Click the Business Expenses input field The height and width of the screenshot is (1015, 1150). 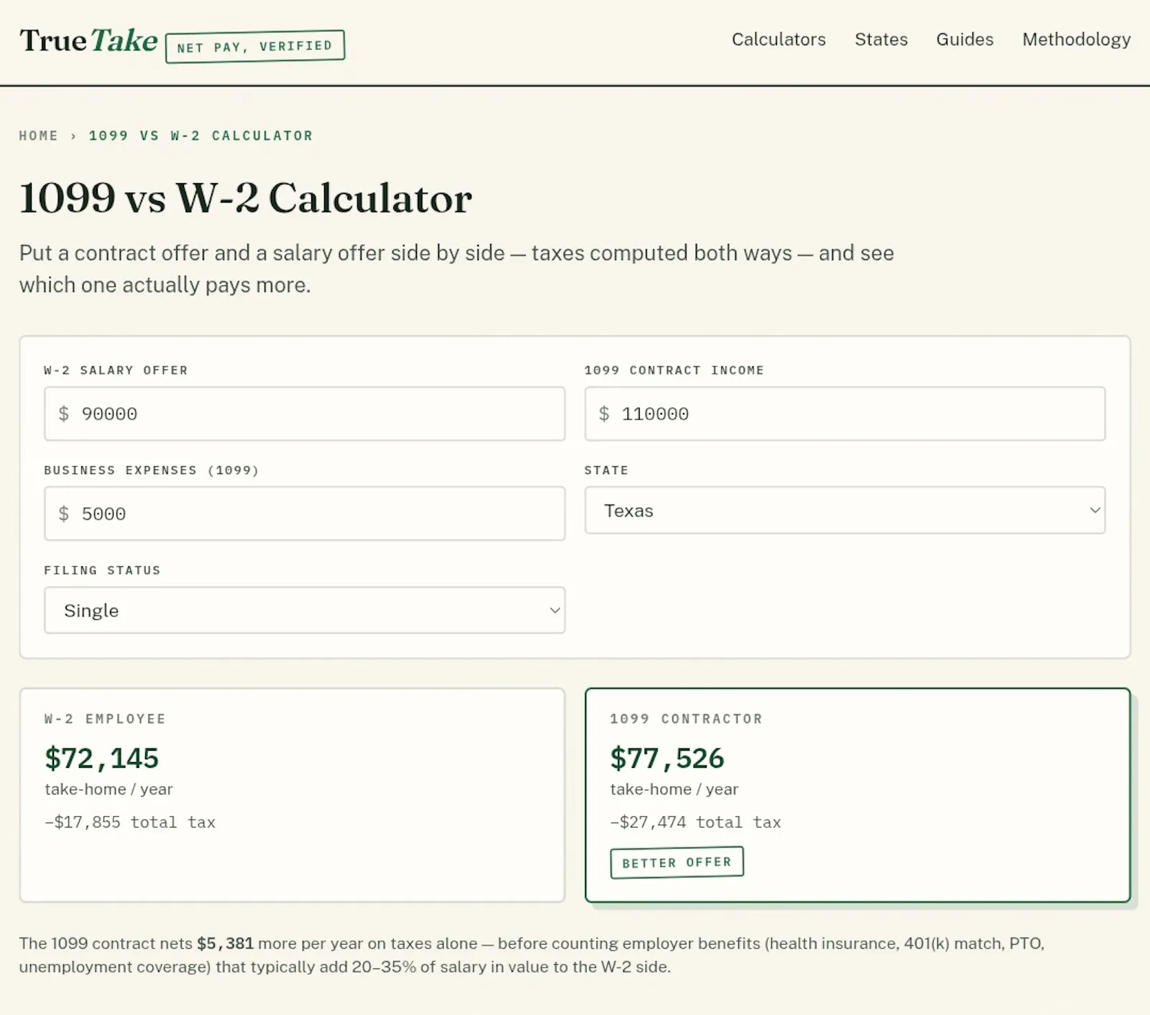pyautogui.click(x=305, y=514)
